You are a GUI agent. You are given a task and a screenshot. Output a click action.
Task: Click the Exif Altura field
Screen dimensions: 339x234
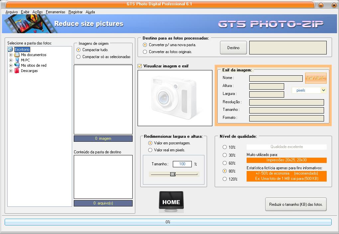point(267,86)
